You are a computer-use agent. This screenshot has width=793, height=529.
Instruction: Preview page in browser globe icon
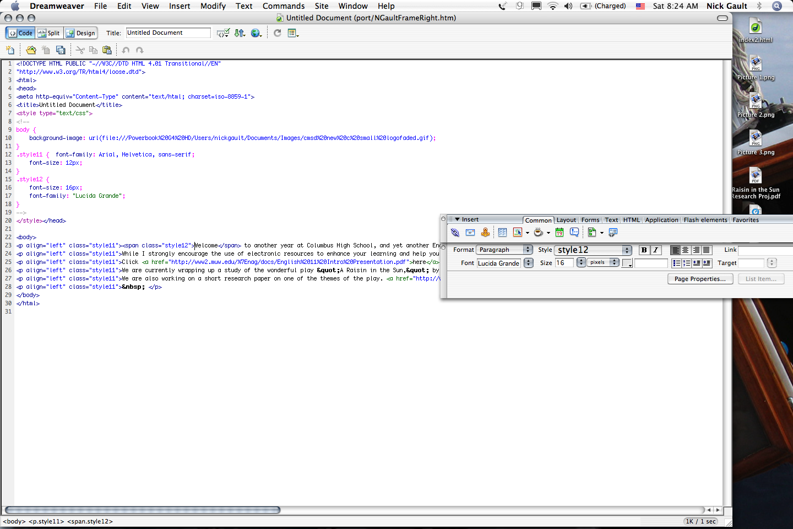pos(256,33)
